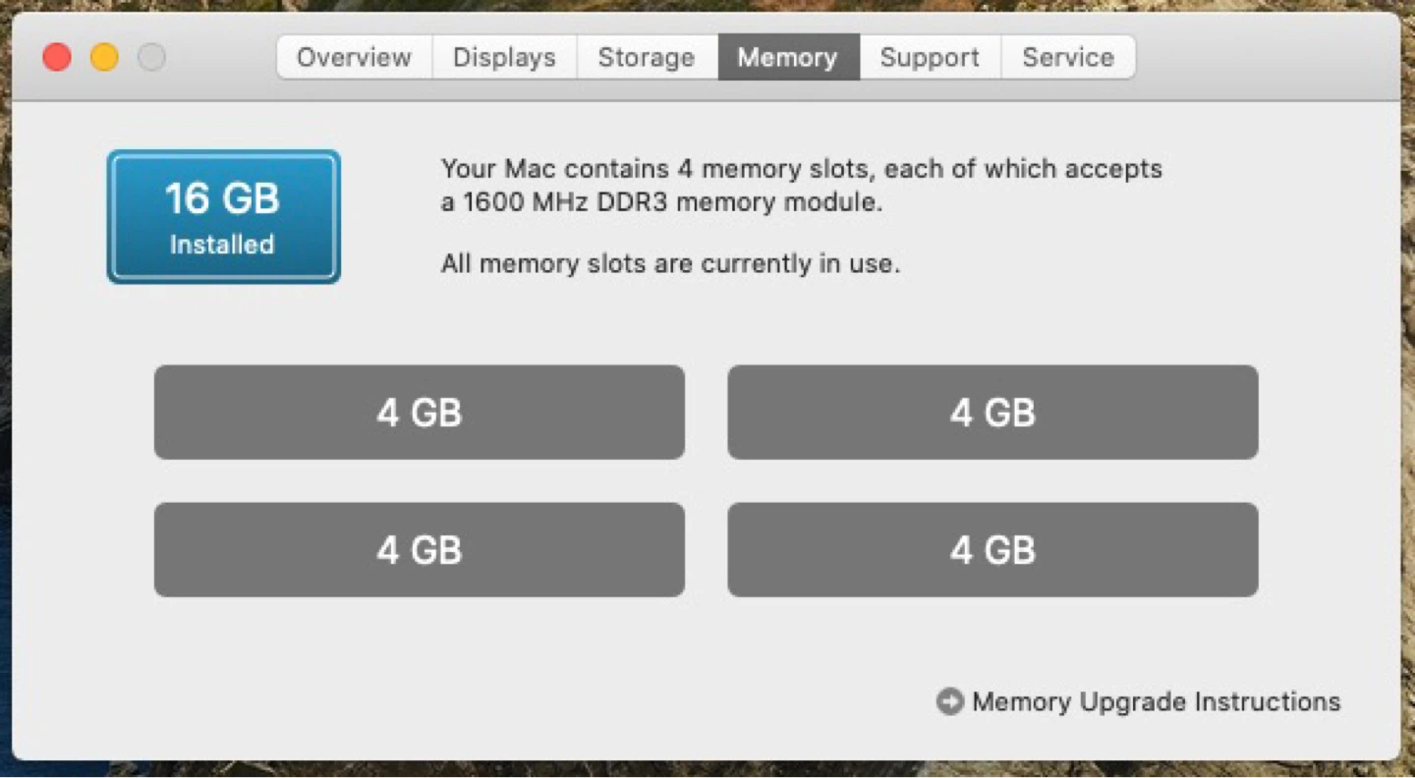
Task: View the Service tab
Action: 1068,57
